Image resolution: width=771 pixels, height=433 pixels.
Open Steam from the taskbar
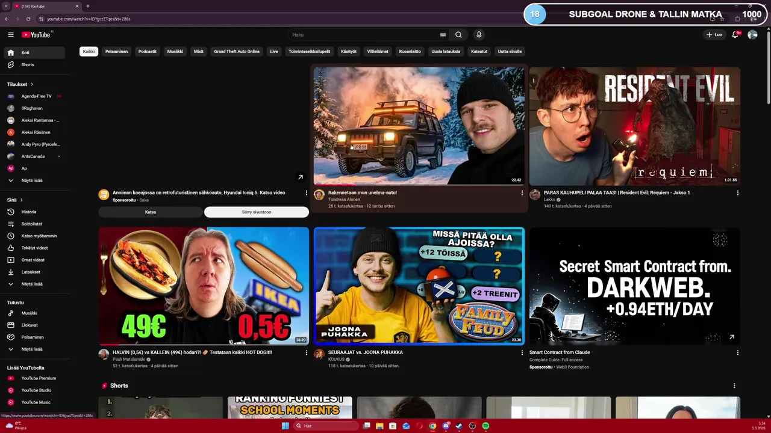[x=459, y=426]
